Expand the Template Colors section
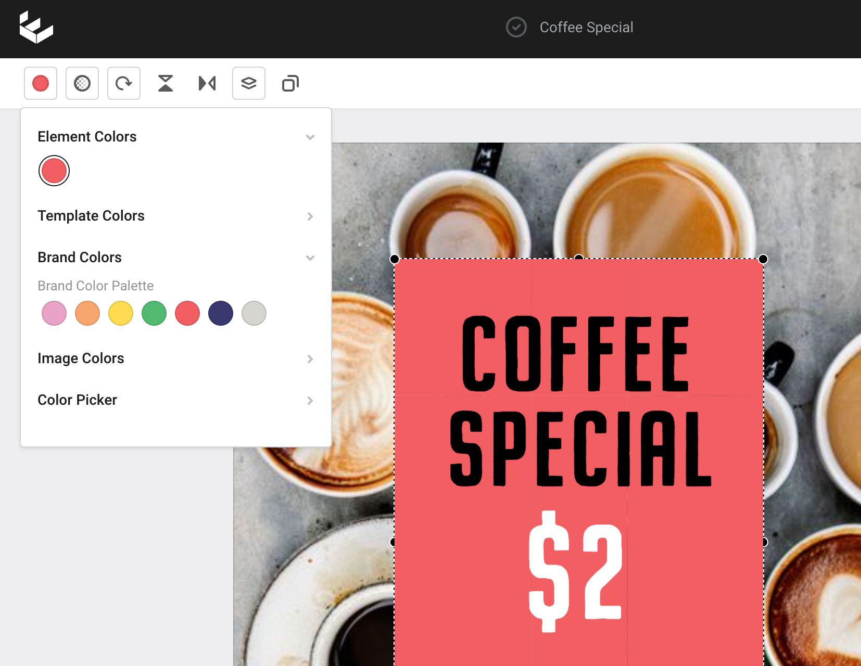861x666 pixels. click(x=310, y=216)
